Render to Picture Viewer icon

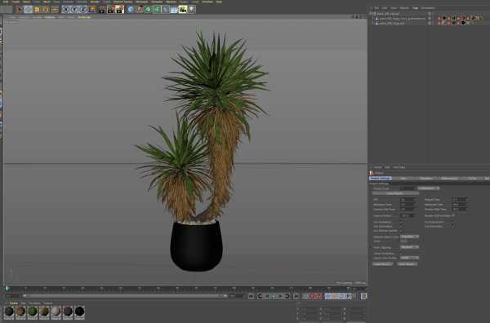pos(111,9)
